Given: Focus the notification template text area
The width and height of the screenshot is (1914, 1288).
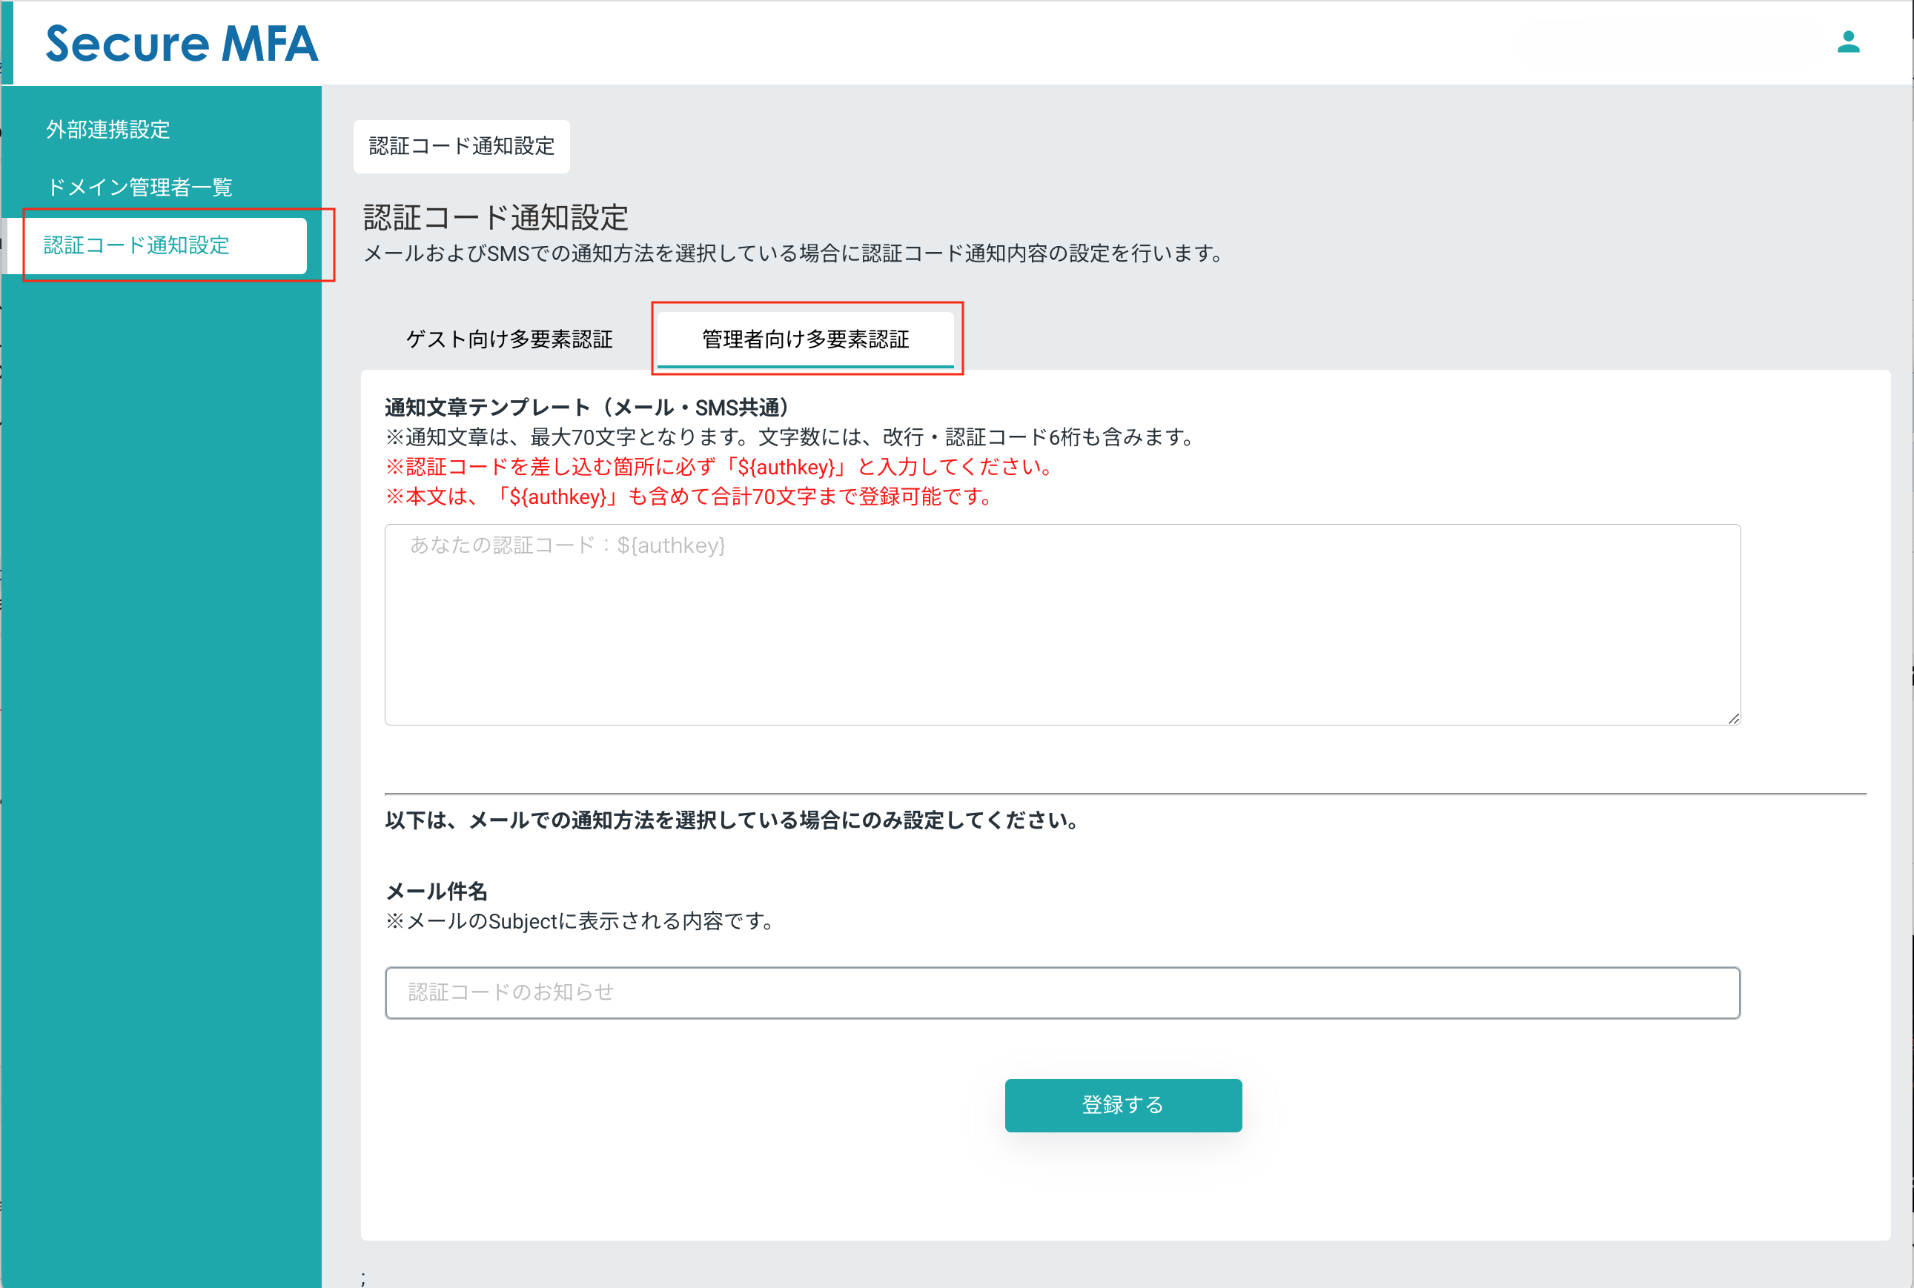Looking at the screenshot, I should (1062, 624).
